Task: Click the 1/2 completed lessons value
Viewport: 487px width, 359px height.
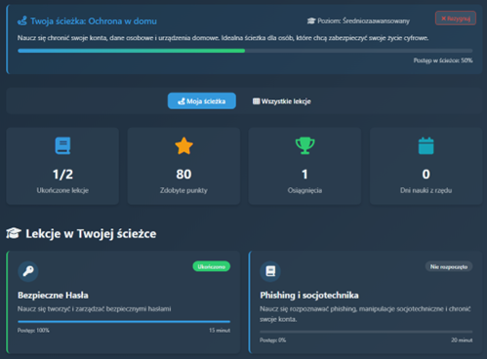Action: (x=62, y=175)
